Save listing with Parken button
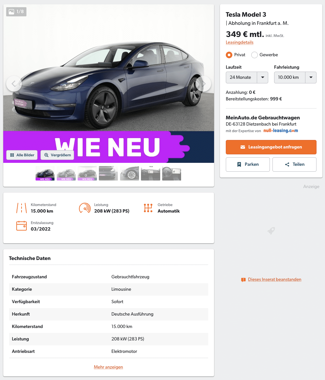This screenshot has width=325, height=380. point(248,164)
